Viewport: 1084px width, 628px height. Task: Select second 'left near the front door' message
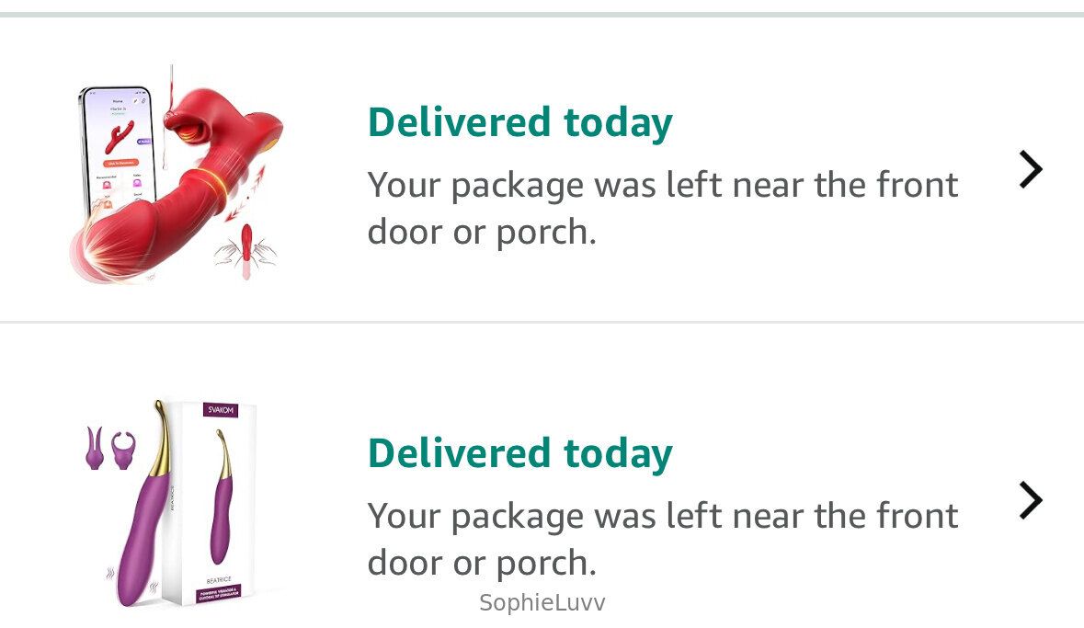[x=662, y=517]
